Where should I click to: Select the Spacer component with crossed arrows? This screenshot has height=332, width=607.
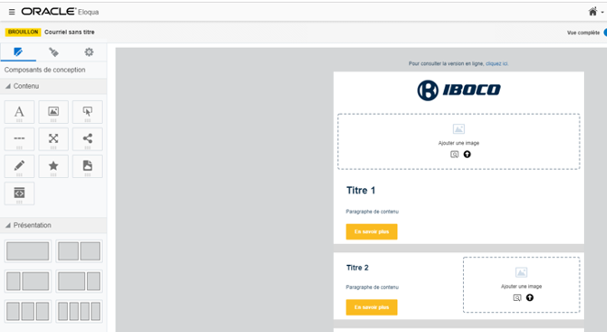[53, 139]
